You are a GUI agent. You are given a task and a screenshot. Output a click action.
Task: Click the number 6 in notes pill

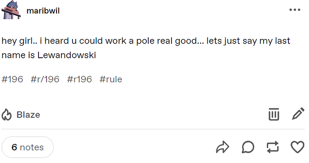(x=14, y=147)
